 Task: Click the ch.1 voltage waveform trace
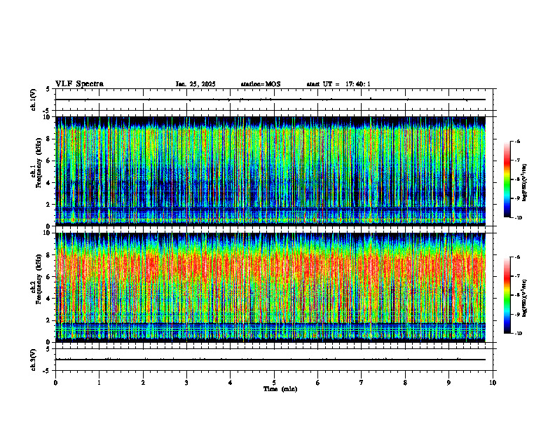(270, 100)
